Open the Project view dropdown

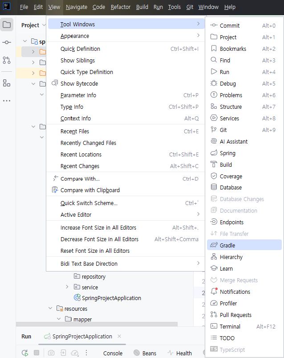click(33, 25)
